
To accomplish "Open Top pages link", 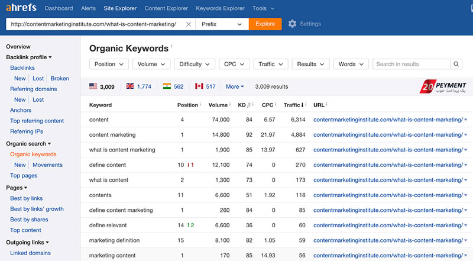I will pyautogui.click(x=24, y=176).
